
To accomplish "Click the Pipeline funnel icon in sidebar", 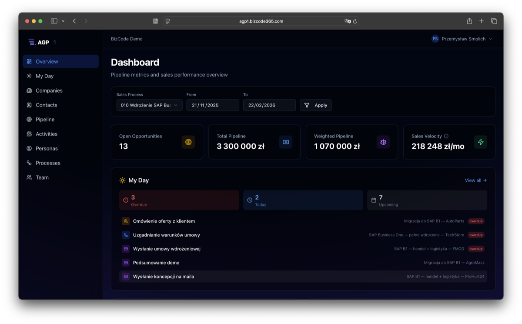I will pyautogui.click(x=28, y=119).
